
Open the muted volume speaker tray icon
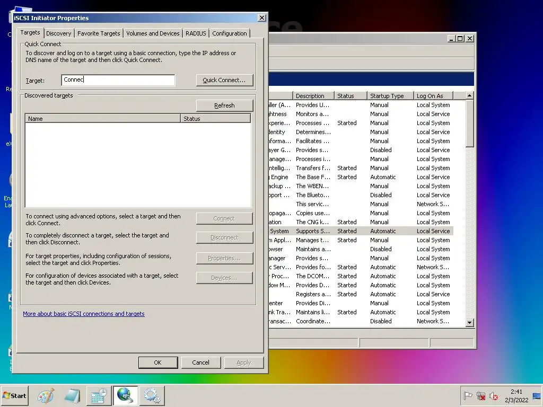(494, 395)
